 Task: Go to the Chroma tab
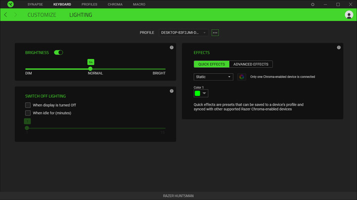tap(115, 4)
